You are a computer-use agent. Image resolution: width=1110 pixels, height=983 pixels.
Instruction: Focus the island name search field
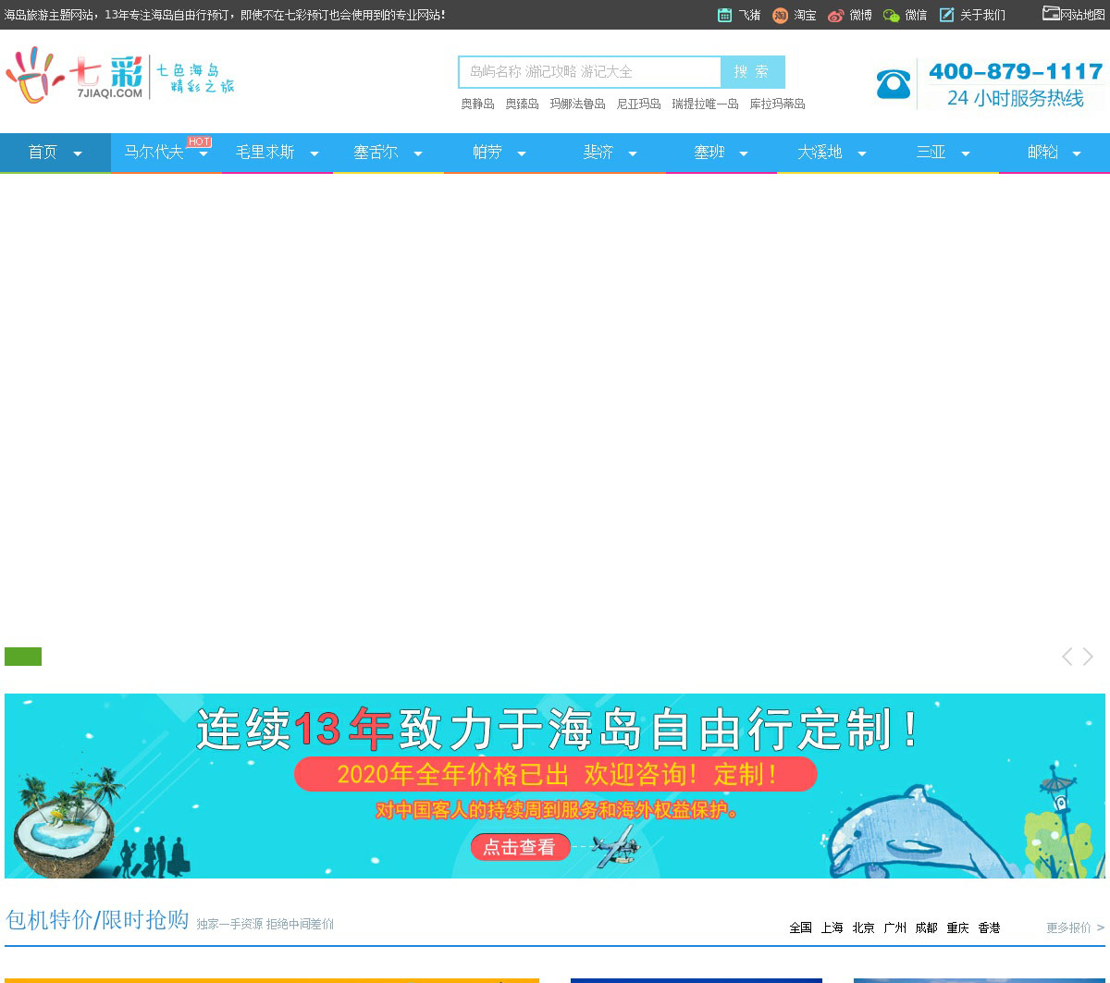click(589, 72)
